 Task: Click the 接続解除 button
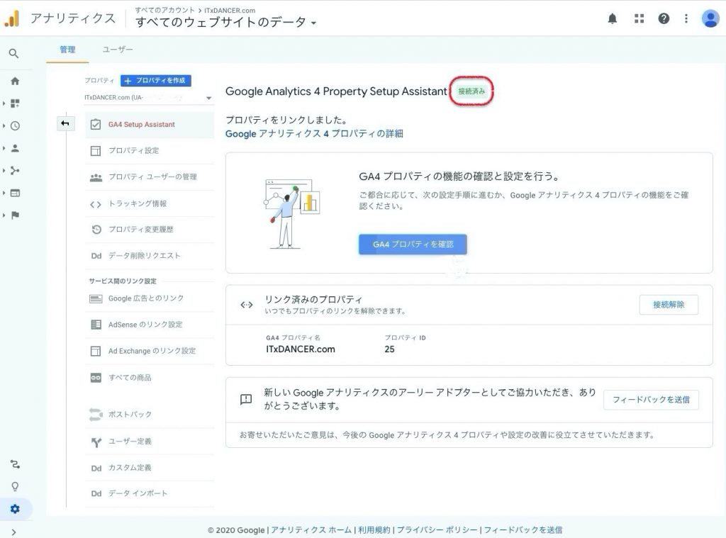pyautogui.click(x=668, y=305)
